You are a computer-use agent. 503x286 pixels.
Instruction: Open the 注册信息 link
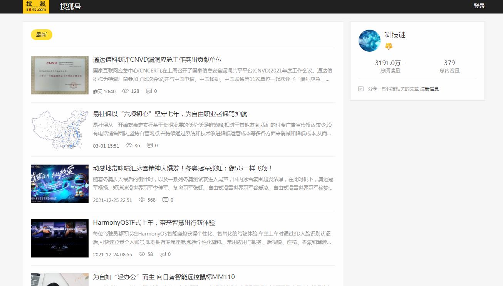429,89
